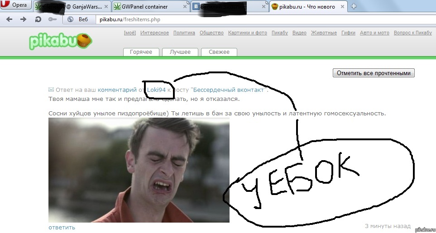Open the Гифки category

click(349, 33)
